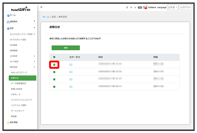Image resolution: width=197 pixels, height=133 pixels.
Task: Toggle the select-all checkbox in table header
Action: (x=54, y=57)
